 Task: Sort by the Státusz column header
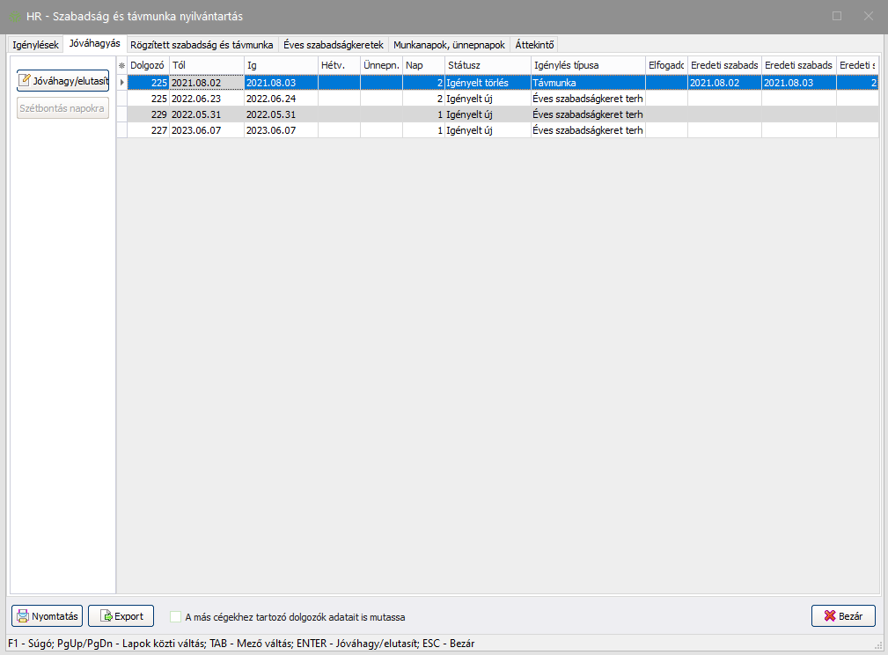(487, 65)
